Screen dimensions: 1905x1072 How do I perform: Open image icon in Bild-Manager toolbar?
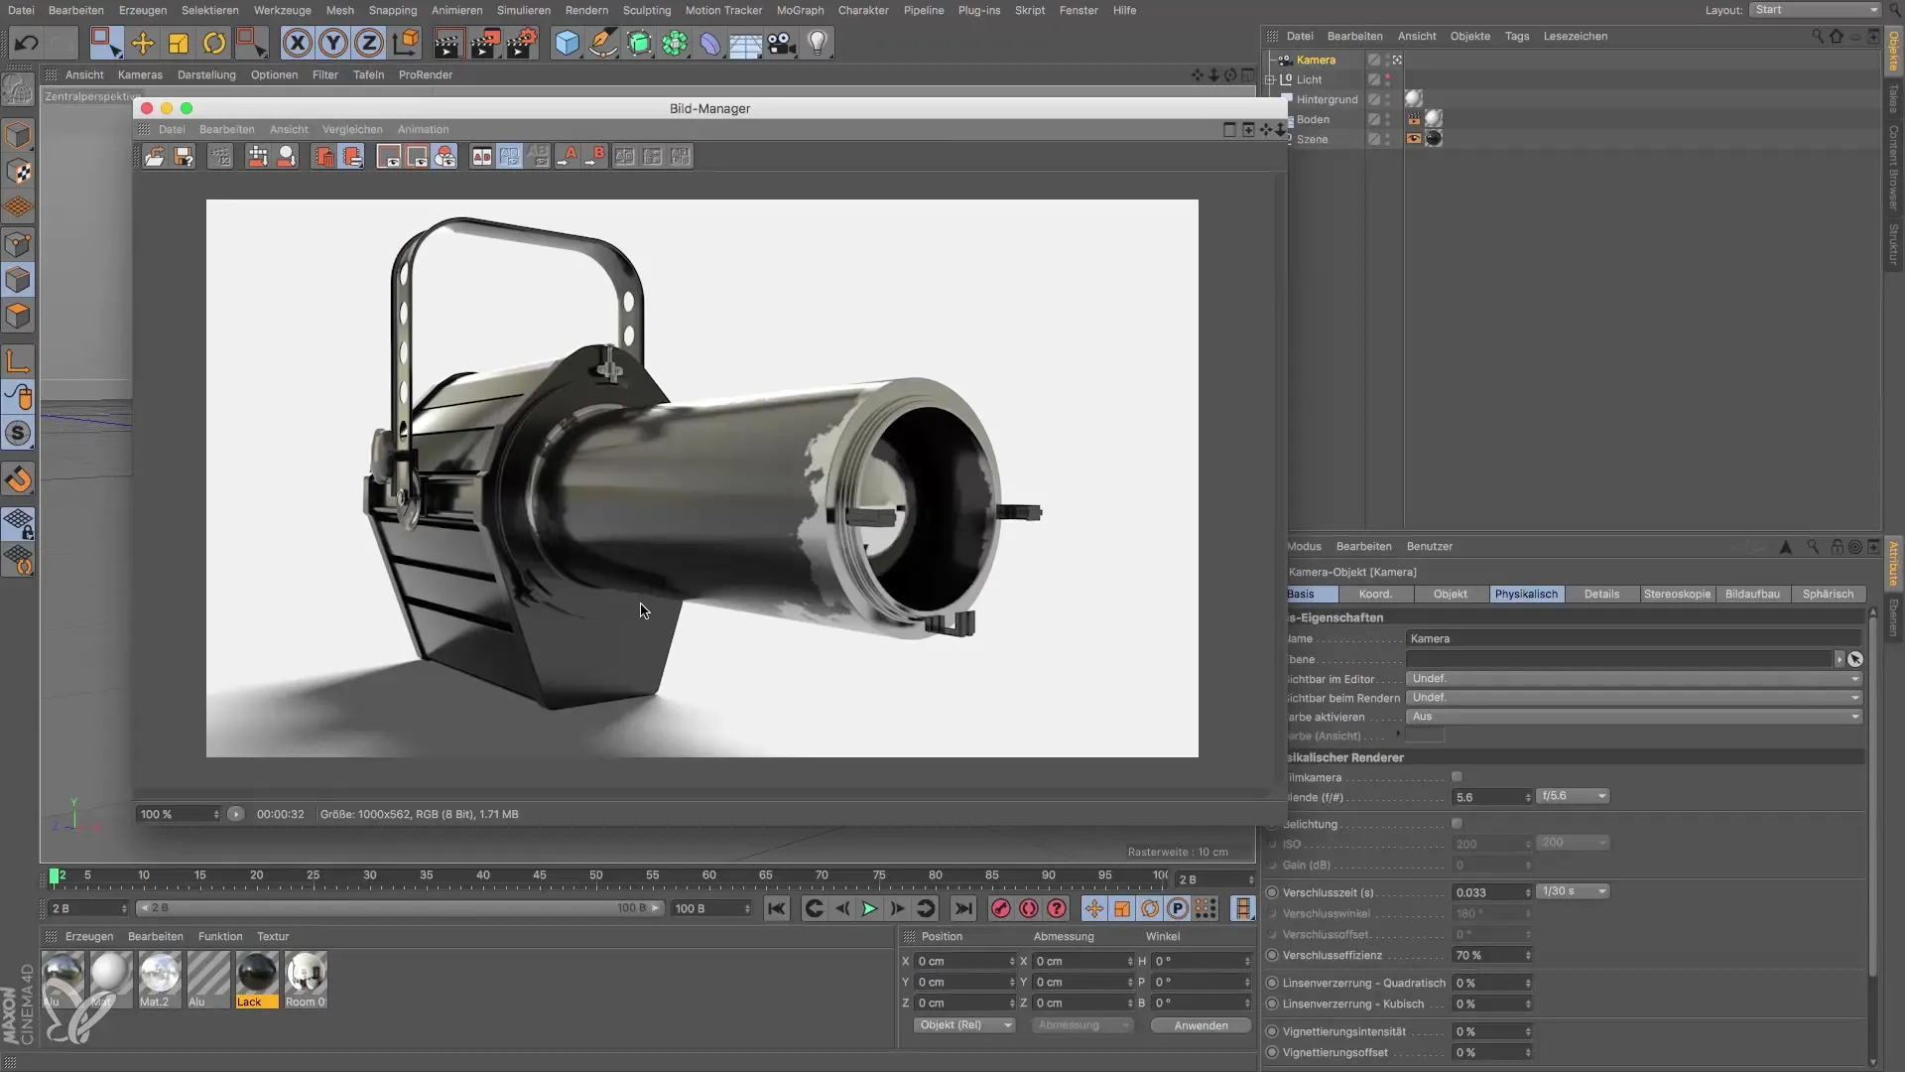point(155,156)
